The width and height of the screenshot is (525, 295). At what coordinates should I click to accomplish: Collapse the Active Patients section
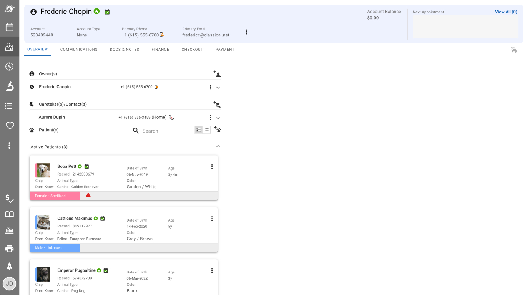pyautogui.click(x=218, y=146)
